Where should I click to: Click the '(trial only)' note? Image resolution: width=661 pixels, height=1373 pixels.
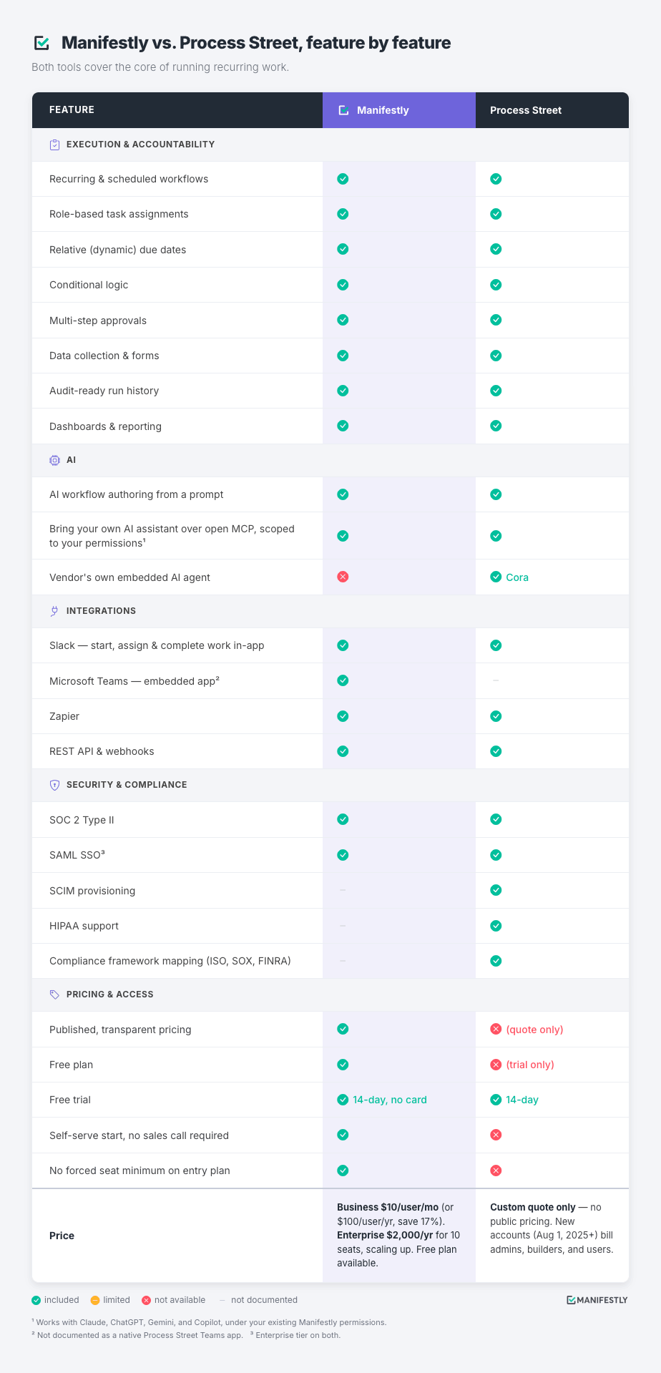click(530, 1065)
